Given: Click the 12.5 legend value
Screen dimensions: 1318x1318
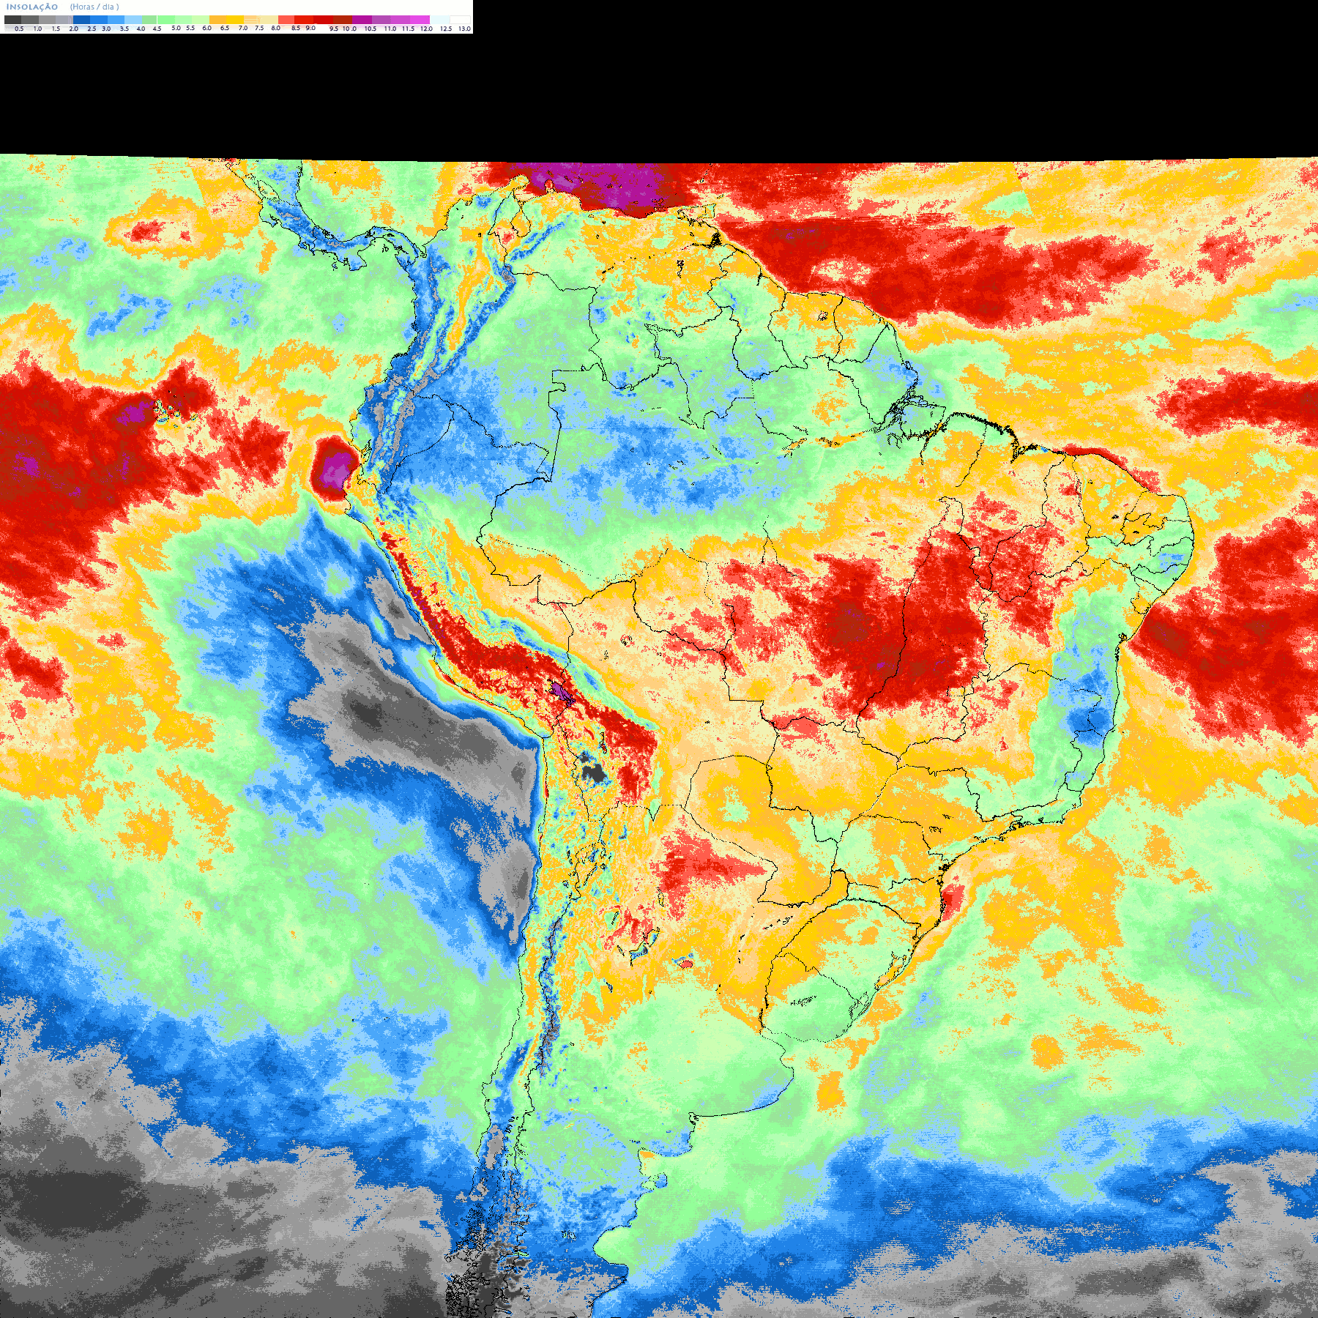Looking at the screenshot, I should pyautogui.click(x=446, y=29).
